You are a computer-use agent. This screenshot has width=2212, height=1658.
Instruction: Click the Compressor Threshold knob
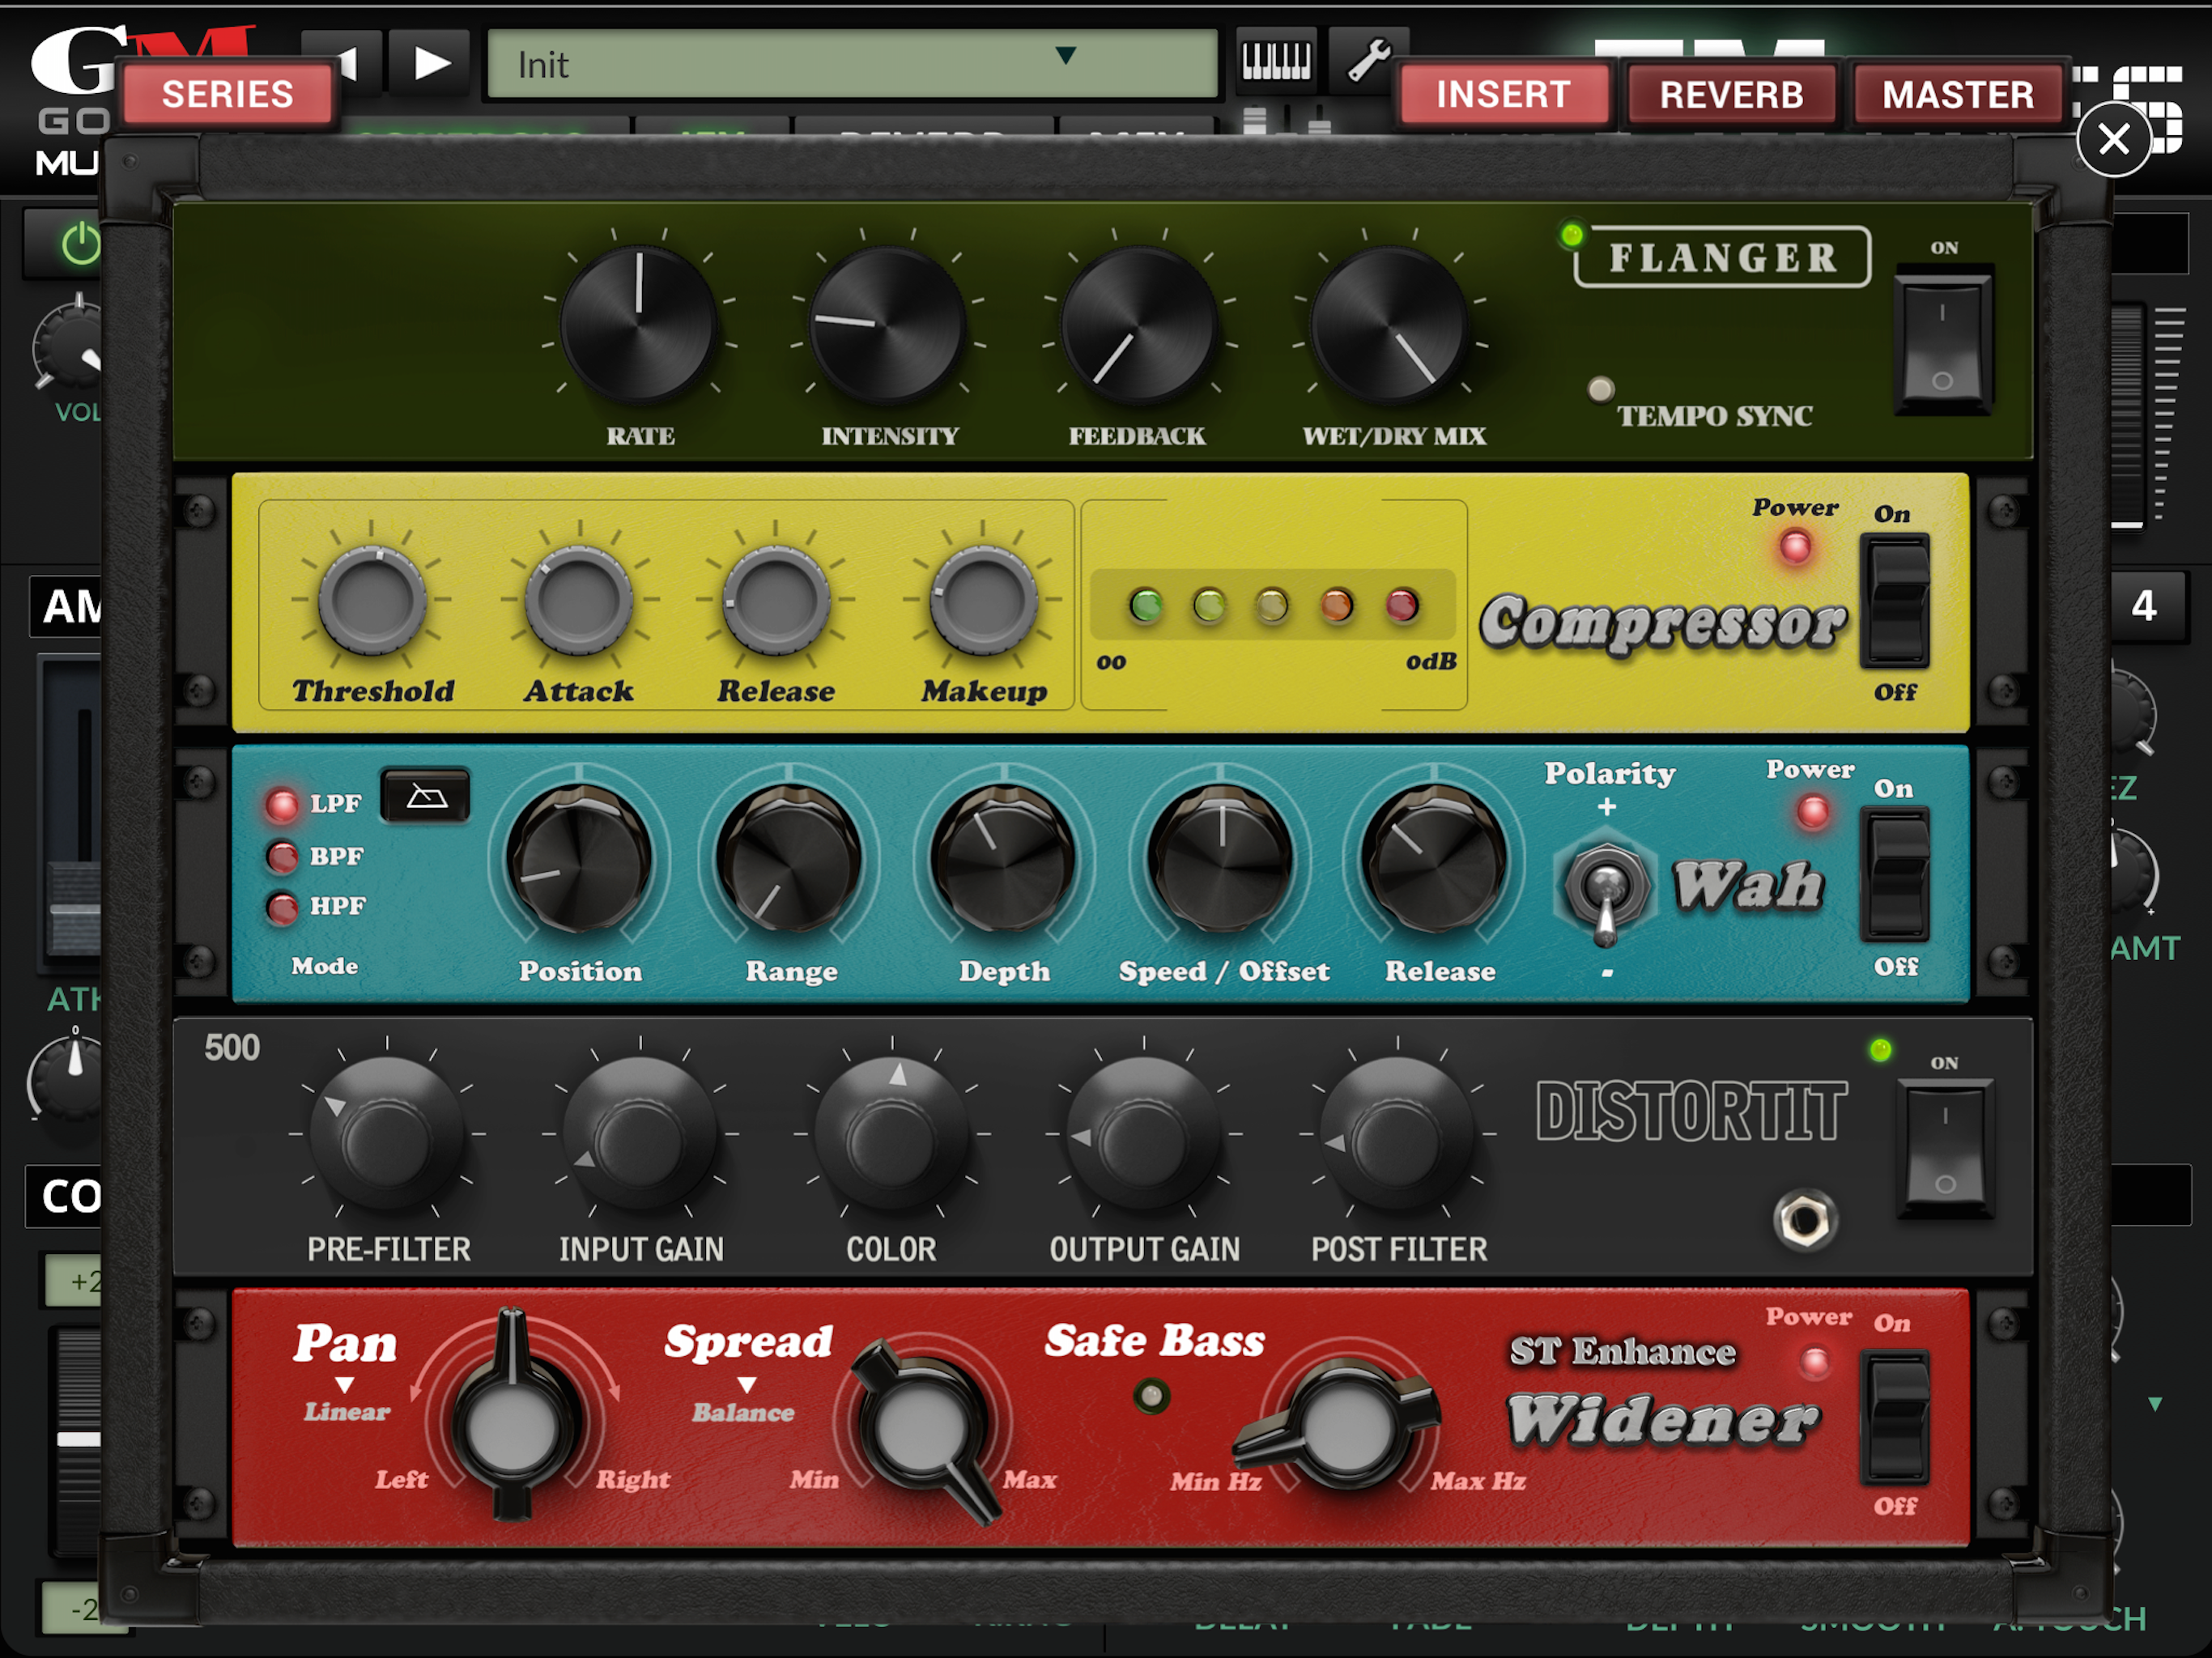tap(372, 600)
